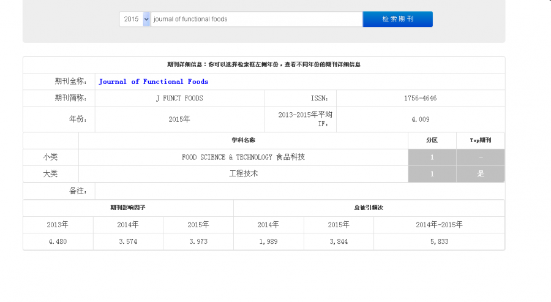Click the Top期刊 value 是 cell
Image resolution: width=551 pixels, height=302 pixels.
(481, 174)
